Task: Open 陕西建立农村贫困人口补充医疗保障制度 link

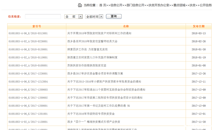Action: coord(92,57)
